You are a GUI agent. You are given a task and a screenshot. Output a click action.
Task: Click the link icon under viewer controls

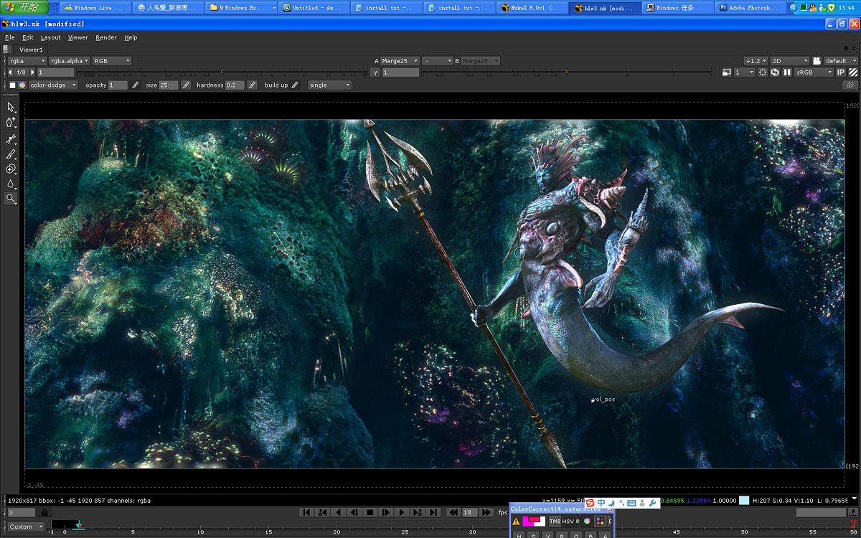849,85
